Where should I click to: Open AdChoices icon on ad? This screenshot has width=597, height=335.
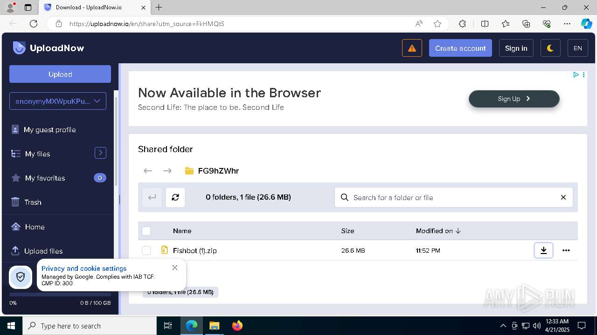point(576,74)
